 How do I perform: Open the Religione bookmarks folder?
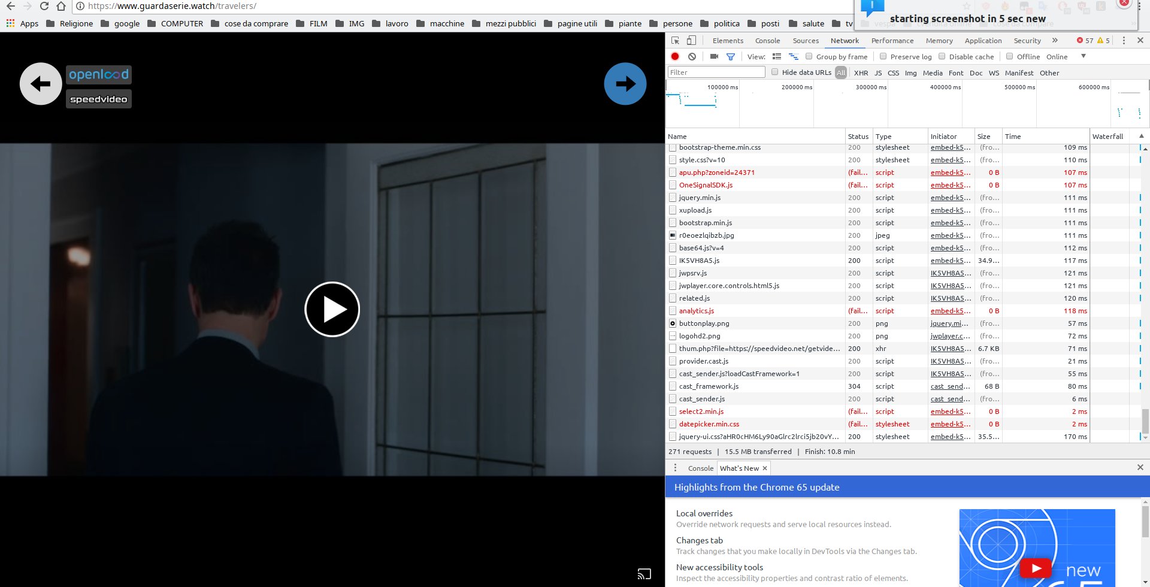pyautogui.click(x=69, y=23)
